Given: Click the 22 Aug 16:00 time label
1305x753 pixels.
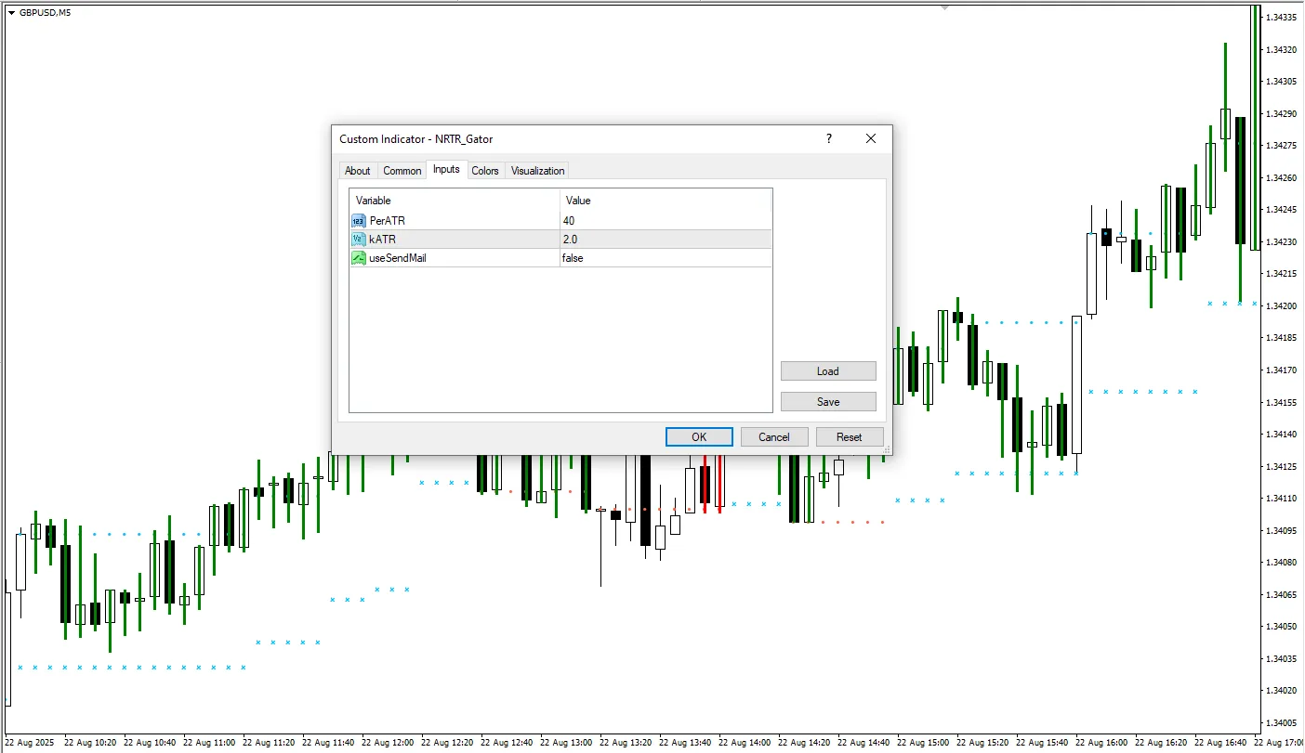Looking at the screenshot, I should (1103, 743).
